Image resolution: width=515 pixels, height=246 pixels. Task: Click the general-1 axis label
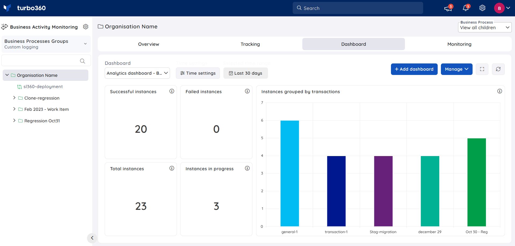(289, 232)
